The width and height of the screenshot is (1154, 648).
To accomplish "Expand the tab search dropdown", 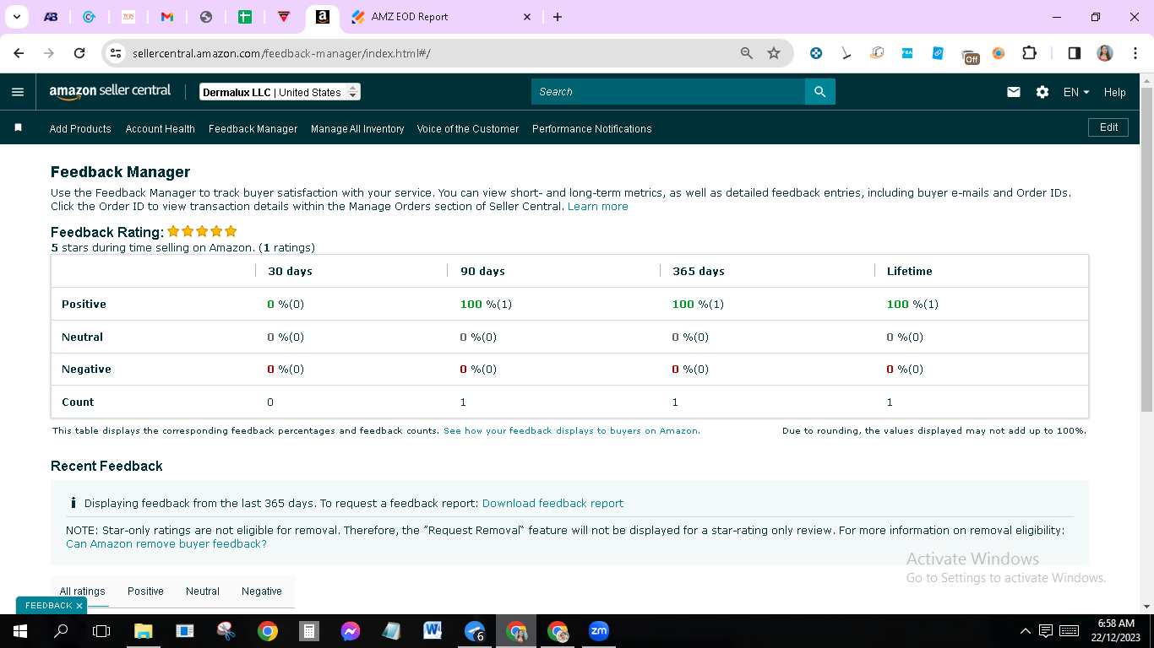I will click(16, 17).
